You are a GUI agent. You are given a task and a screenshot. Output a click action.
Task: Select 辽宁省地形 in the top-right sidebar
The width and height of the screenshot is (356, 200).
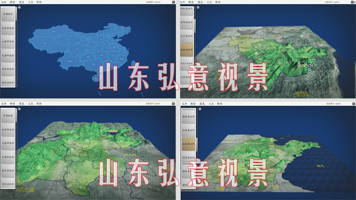[x=187, y=36]
